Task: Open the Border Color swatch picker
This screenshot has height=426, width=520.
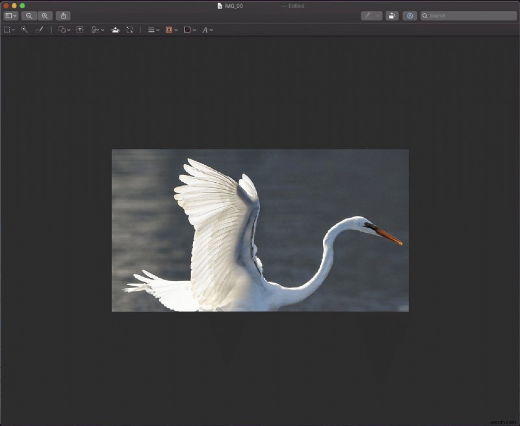Action: point(169,29)
